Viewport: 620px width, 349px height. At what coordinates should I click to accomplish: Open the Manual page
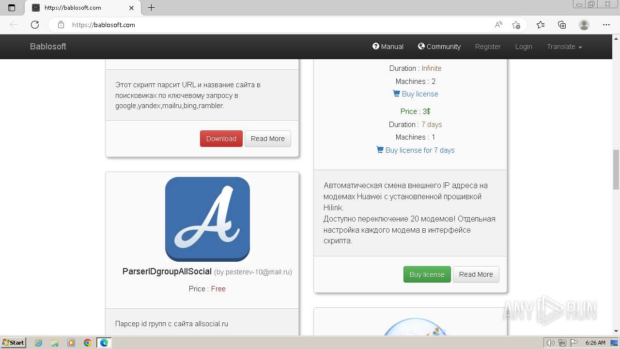(388, 47)
